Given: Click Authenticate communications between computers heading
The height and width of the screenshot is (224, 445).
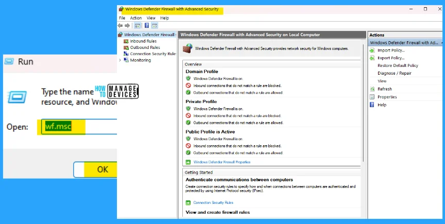Looking at the screenshot, I should tap(239, 180).
